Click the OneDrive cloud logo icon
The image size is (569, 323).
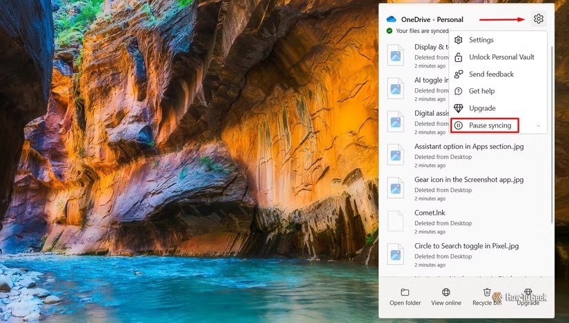click(x=392, y=19)
